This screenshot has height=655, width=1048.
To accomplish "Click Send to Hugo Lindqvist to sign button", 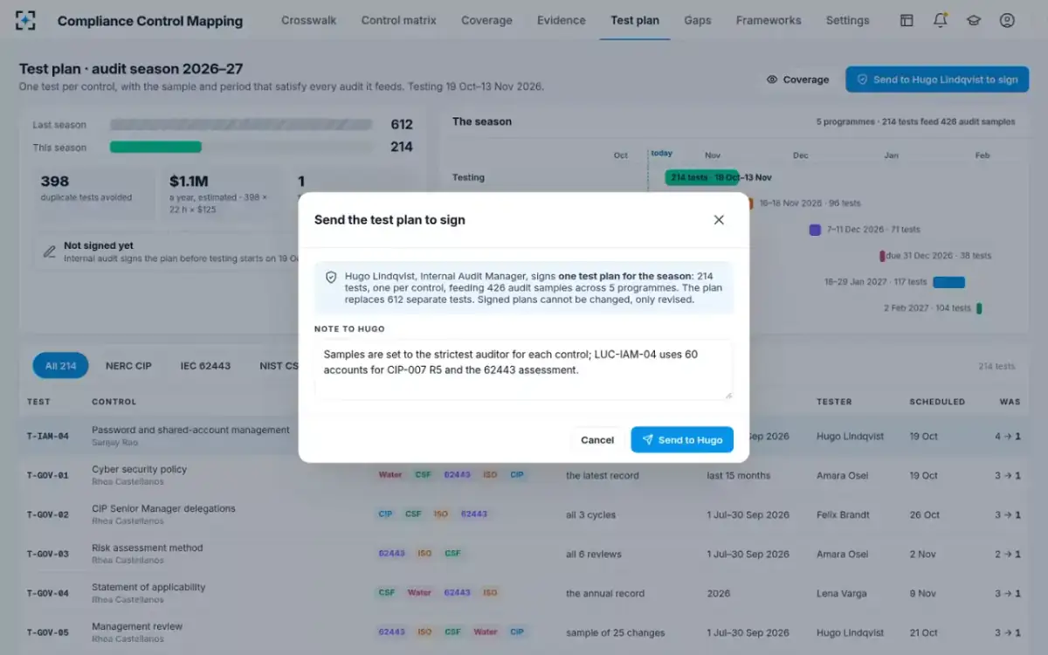I will pyautogui.click(x=937, y=79).
